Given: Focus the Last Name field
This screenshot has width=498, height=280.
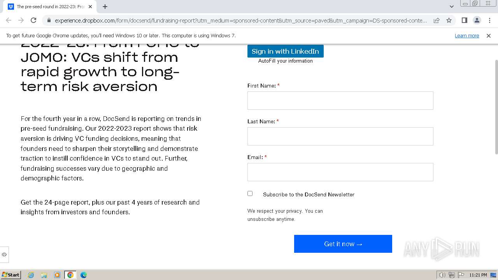Looking at the screenshot, I should pyautogui.click(x=340, y=136).
